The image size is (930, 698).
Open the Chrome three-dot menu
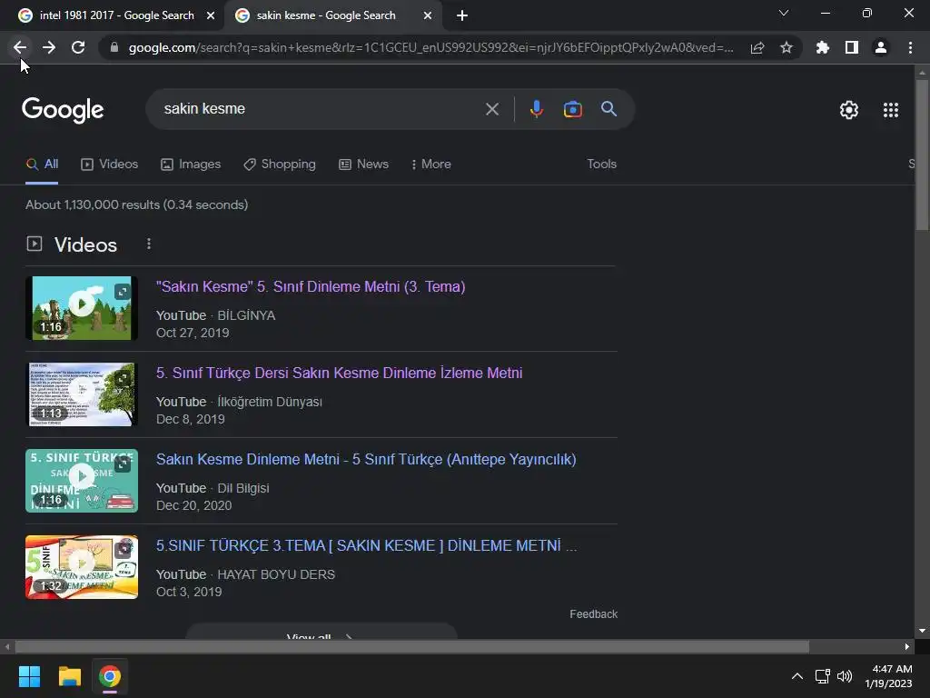(910, 47)
